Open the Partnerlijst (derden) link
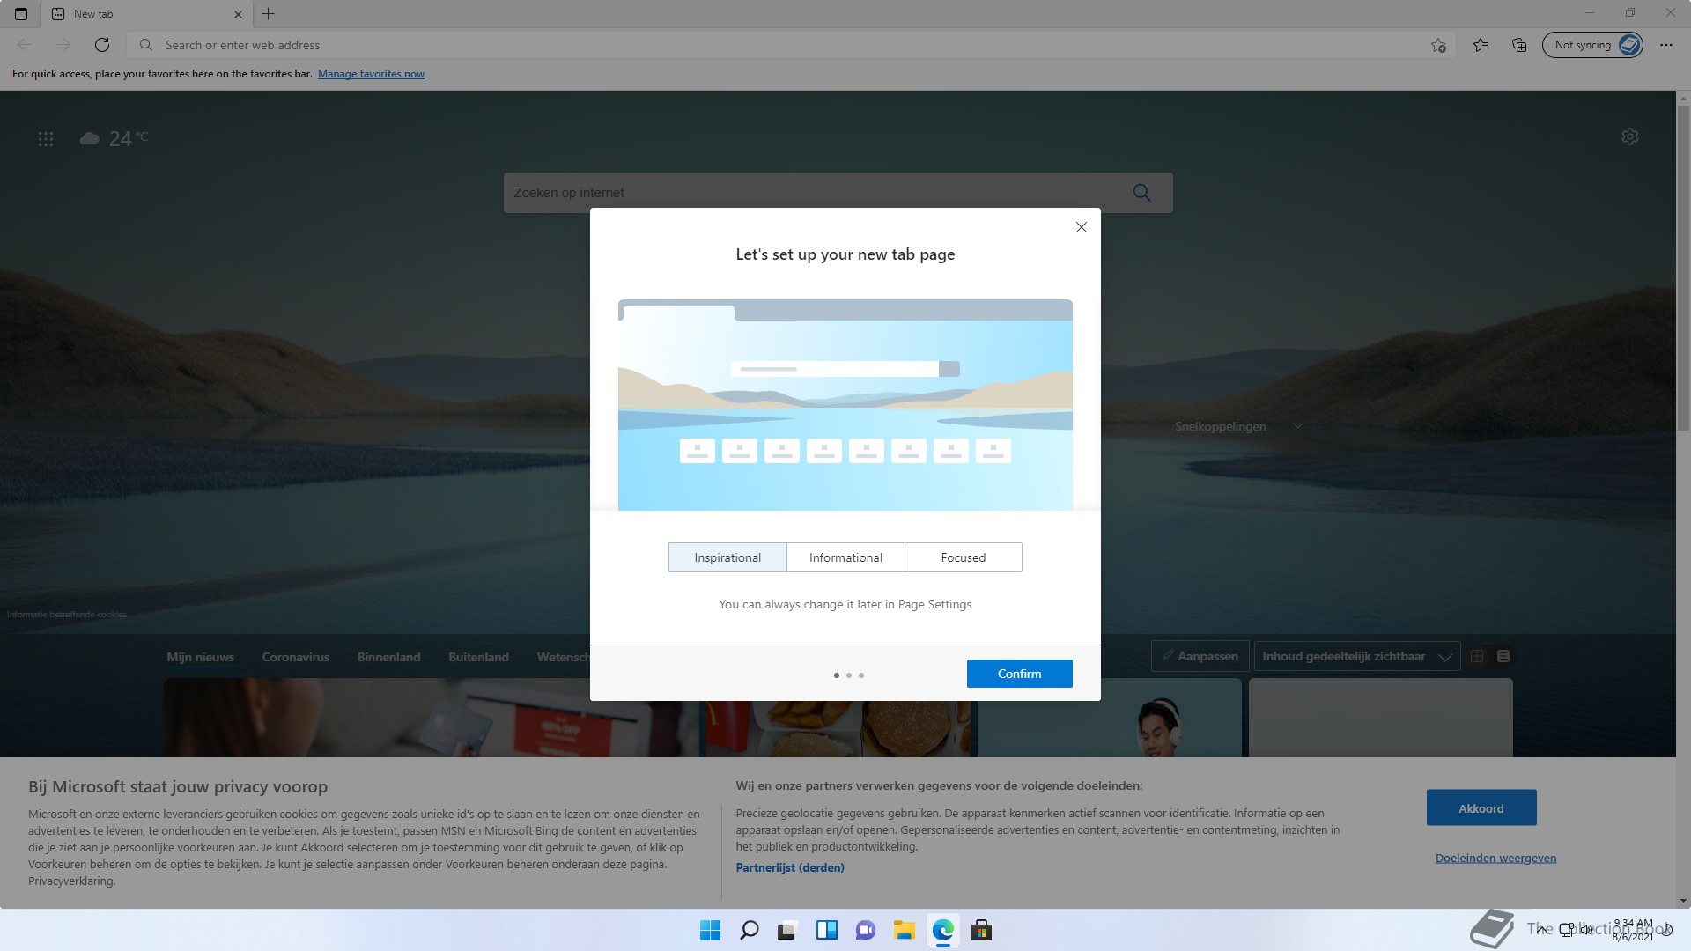The height and width of the screenshot is (951, 1691). (790, 867)
